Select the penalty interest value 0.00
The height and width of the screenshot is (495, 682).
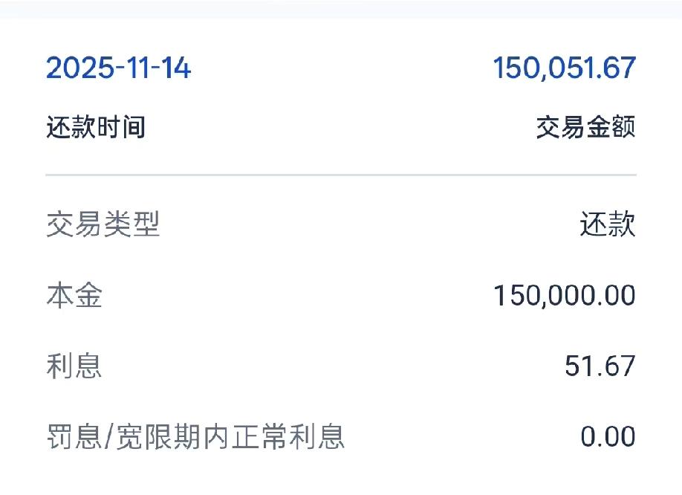click(x=608, y=436)
